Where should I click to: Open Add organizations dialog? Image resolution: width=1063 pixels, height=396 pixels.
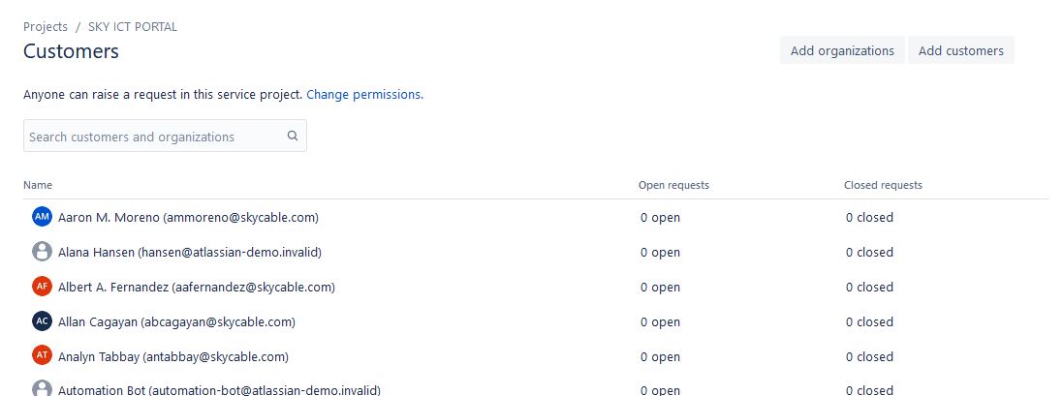(x=842, y=50)
